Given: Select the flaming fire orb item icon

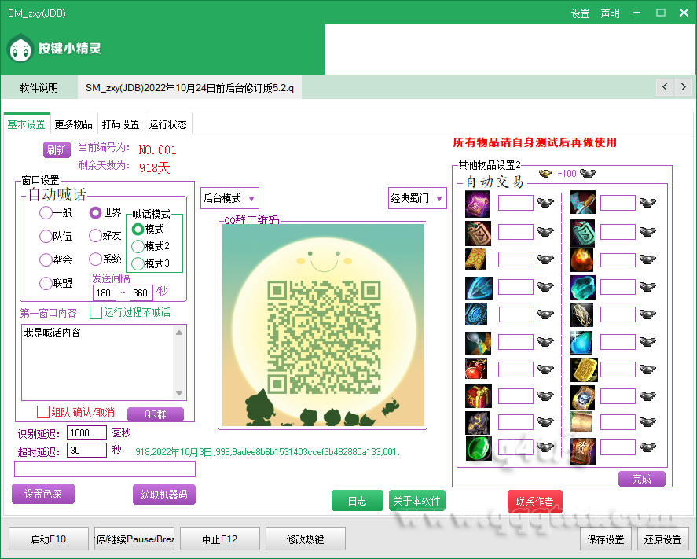Looking at the screenshot, I should tap(581, 259).
